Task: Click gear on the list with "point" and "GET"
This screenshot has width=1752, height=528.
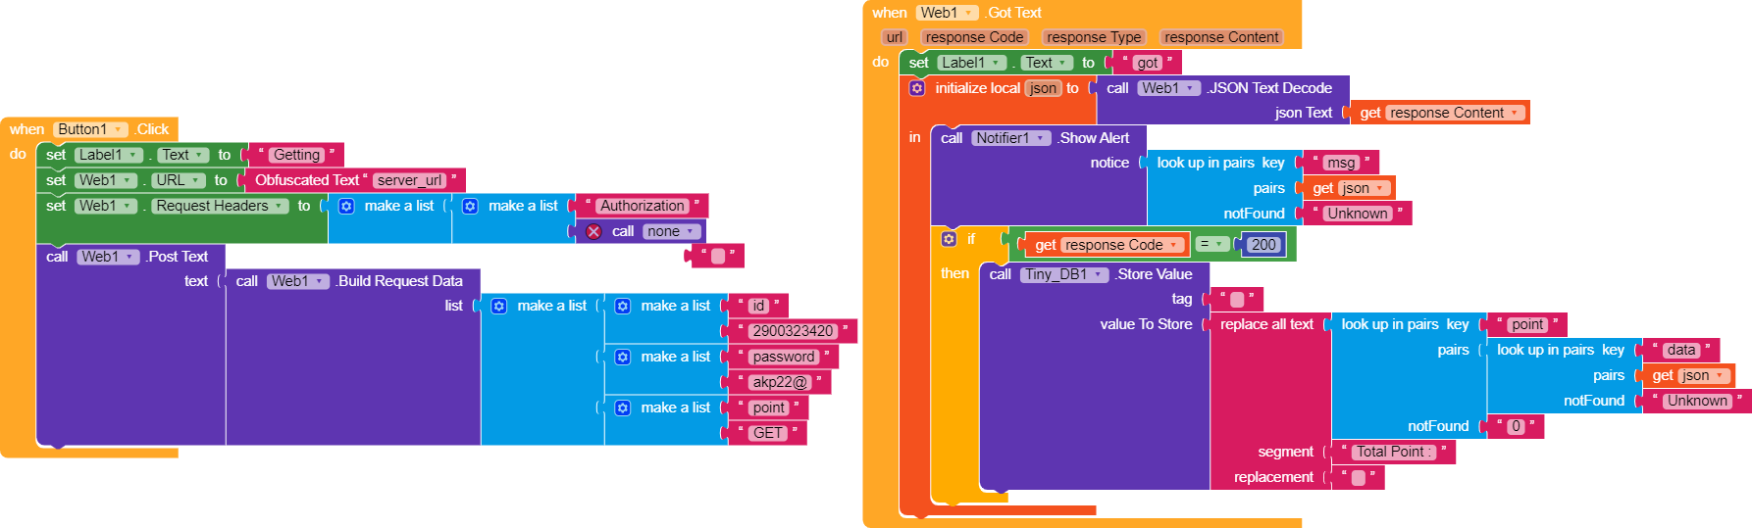Action: pos(623,408)
